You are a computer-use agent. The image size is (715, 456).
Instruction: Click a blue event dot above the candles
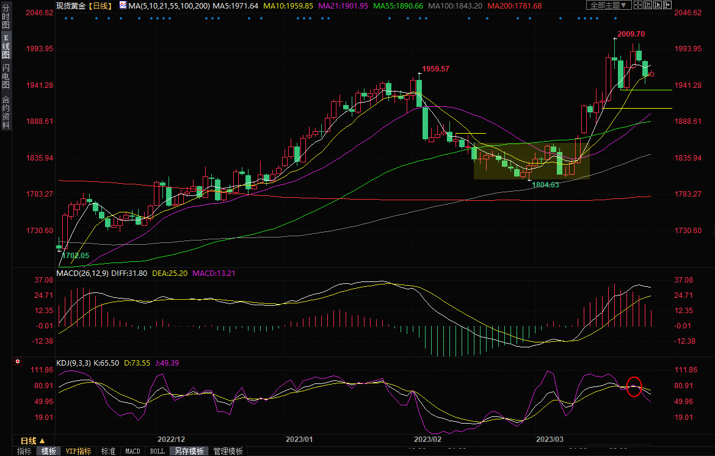click(66, 18)
